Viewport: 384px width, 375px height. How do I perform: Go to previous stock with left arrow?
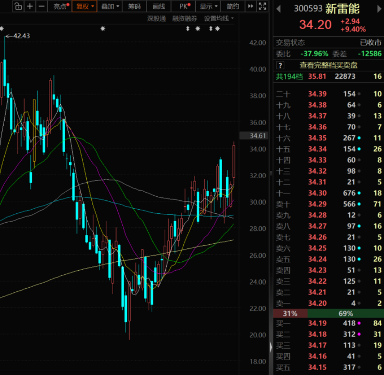point(278,9)
